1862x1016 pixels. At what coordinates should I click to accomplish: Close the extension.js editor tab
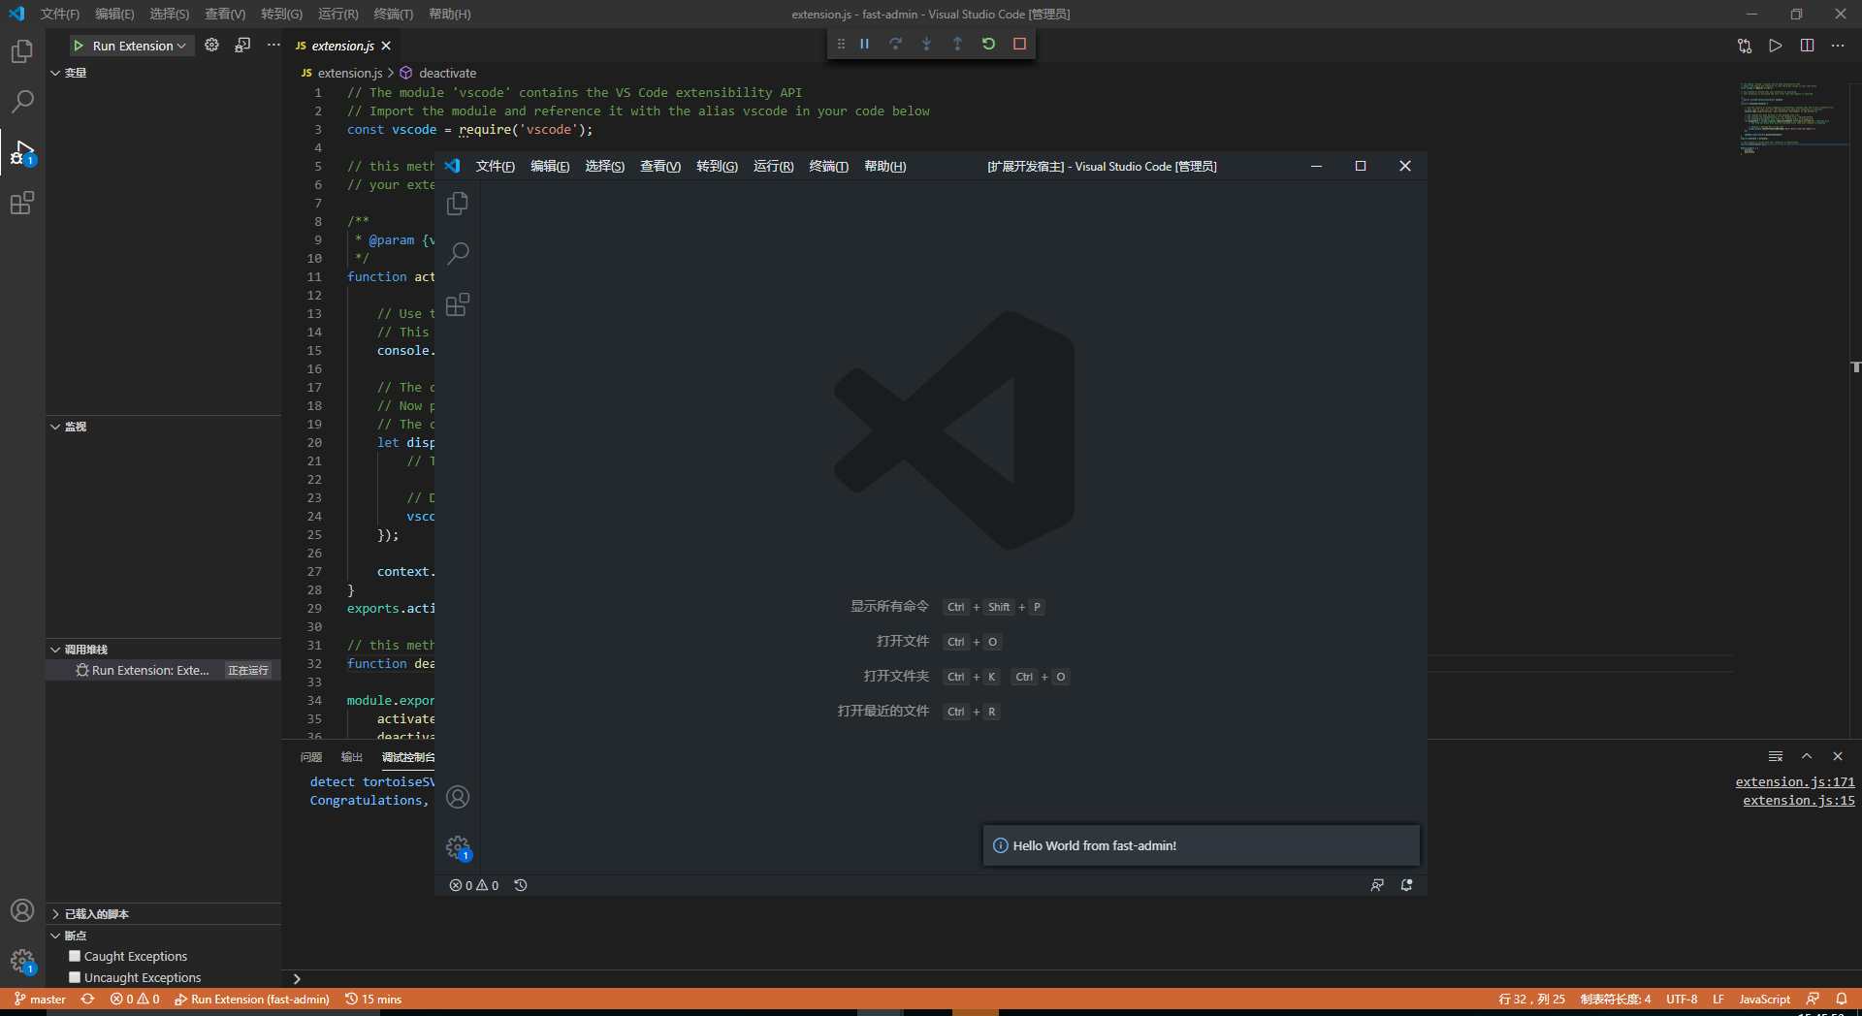pos(386,46)
